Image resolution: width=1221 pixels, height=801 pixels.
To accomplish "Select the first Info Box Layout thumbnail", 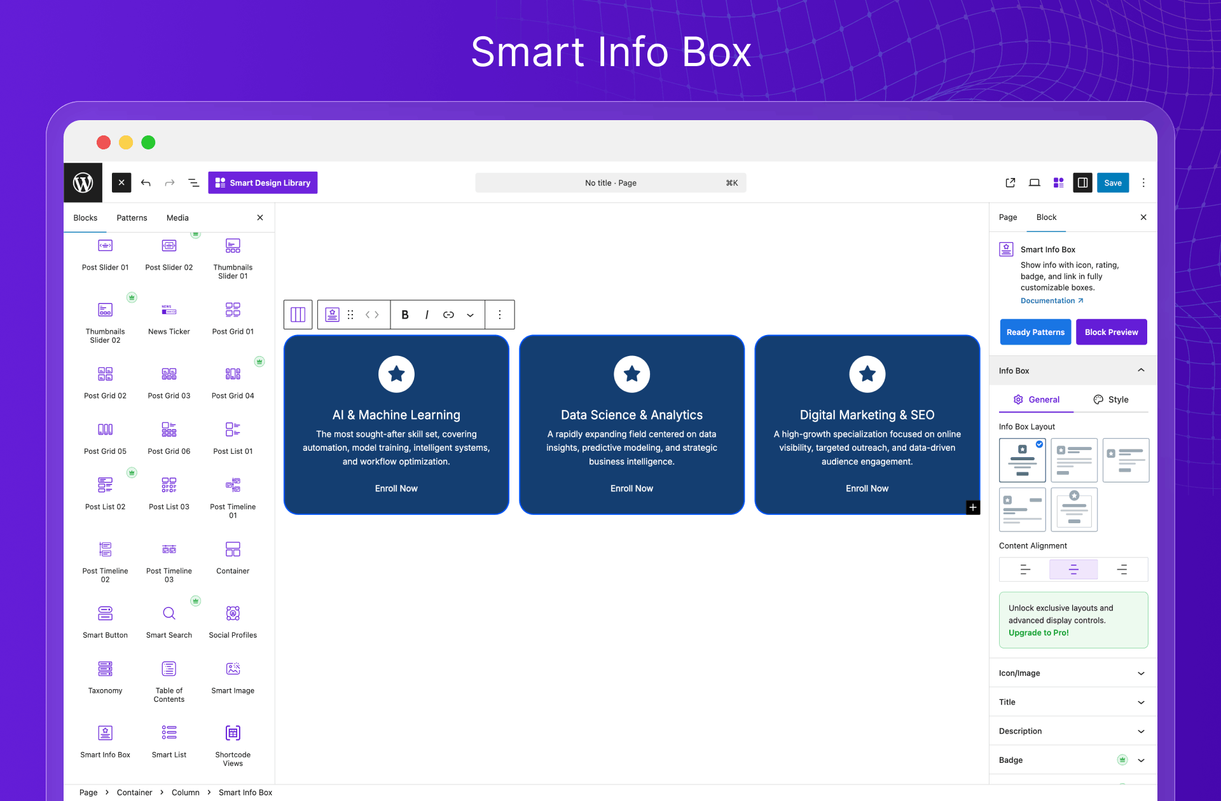I will pyautogui.click(x=1022, y=460).
